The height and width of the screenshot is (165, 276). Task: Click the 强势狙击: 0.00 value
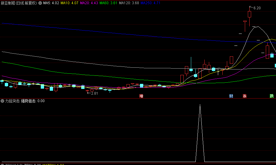(33, 101)
